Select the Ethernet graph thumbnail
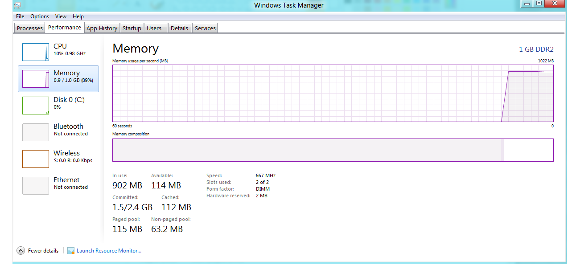This screenshot has height=265, width=568. pyautogui.click(x=36, y=186)
